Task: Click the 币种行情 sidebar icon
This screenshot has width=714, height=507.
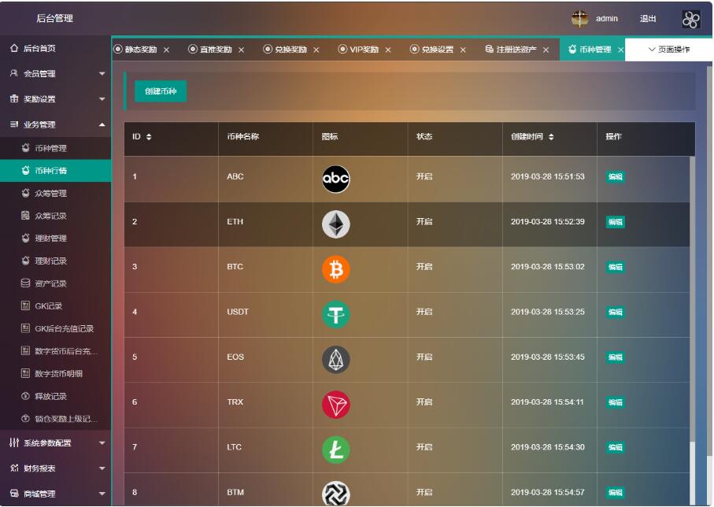Action: pyautogui.click(x=25, y=170)
